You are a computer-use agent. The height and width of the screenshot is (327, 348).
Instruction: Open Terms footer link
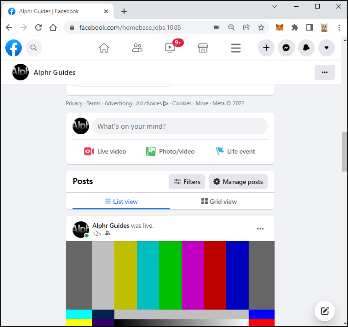coord(93,103)
